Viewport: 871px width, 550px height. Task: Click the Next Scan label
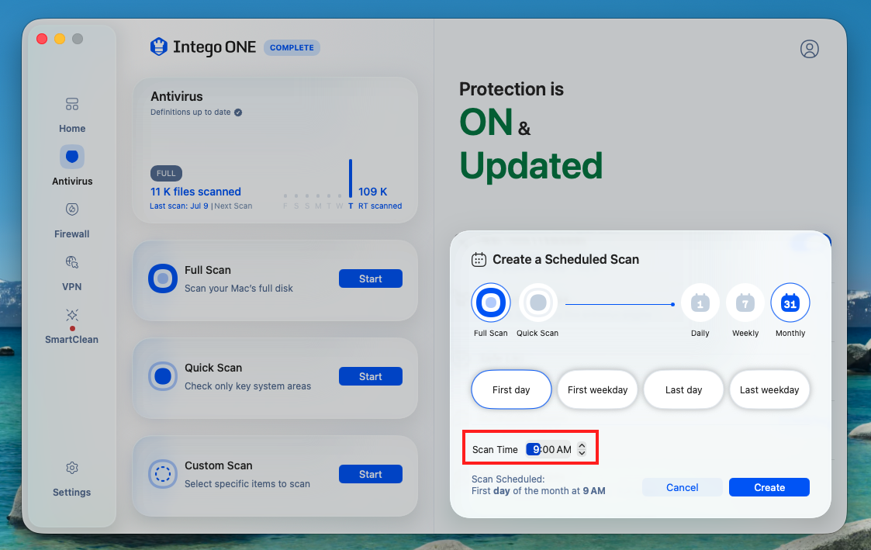point(233,206)
